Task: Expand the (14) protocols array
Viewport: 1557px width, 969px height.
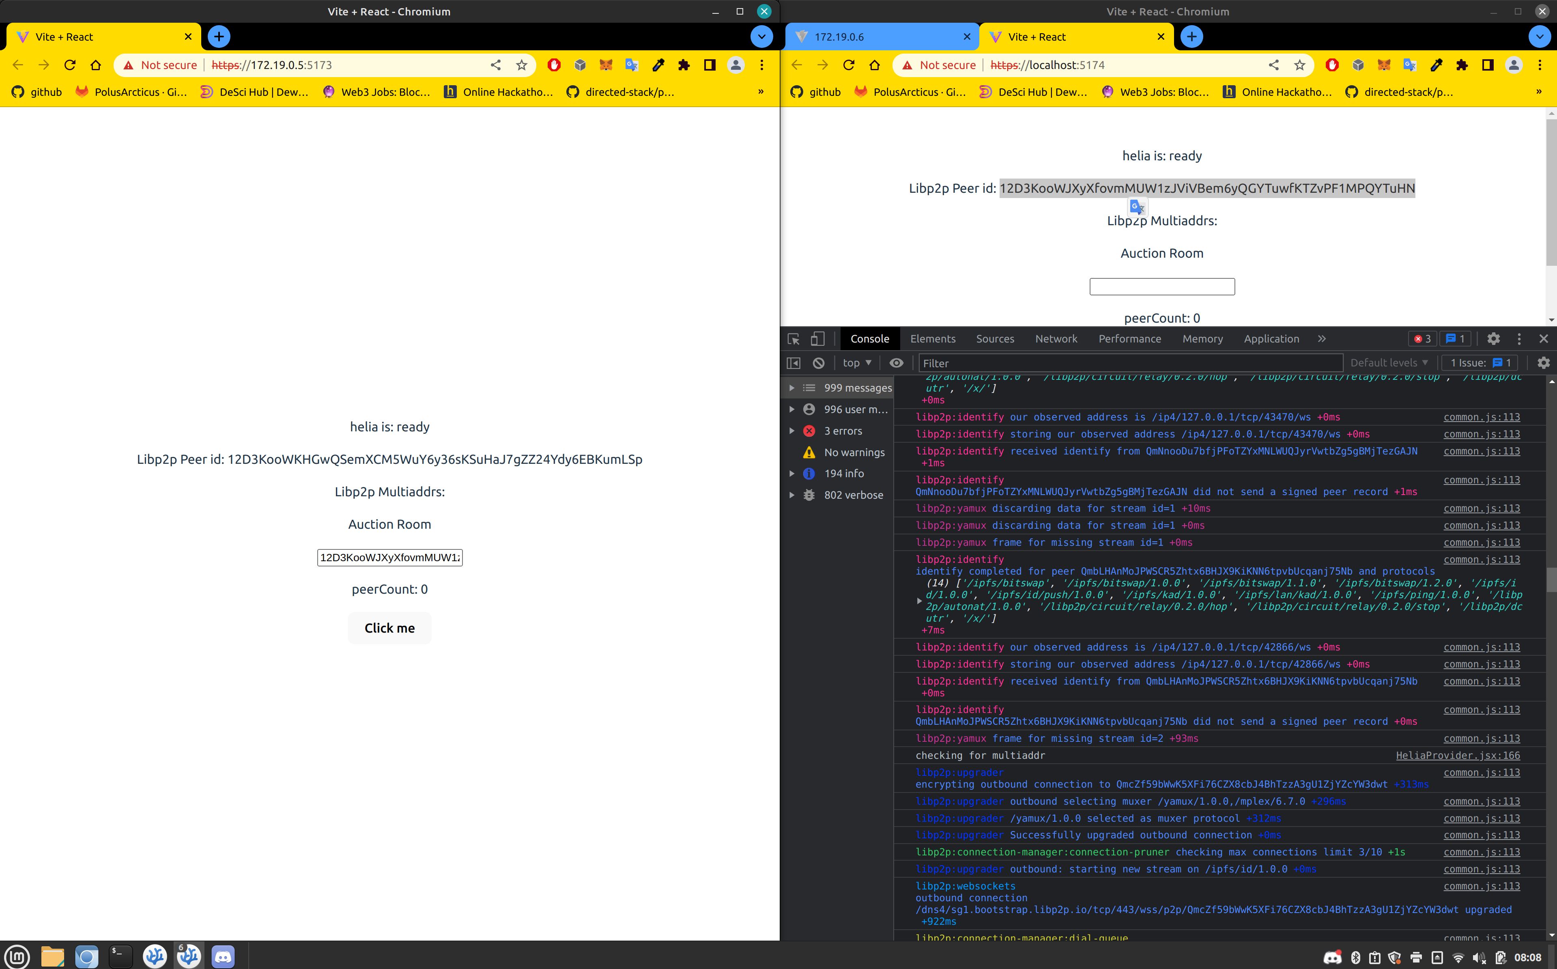Action: (x=919, y=601)
